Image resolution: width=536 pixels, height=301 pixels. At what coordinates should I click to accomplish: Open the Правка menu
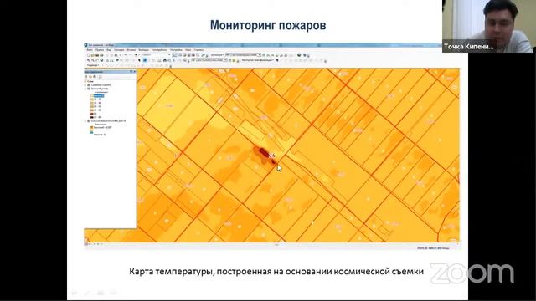tap(100, 50)
